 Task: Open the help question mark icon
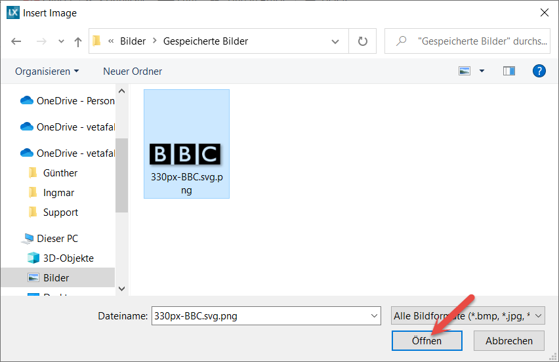[x=539, y=71]
